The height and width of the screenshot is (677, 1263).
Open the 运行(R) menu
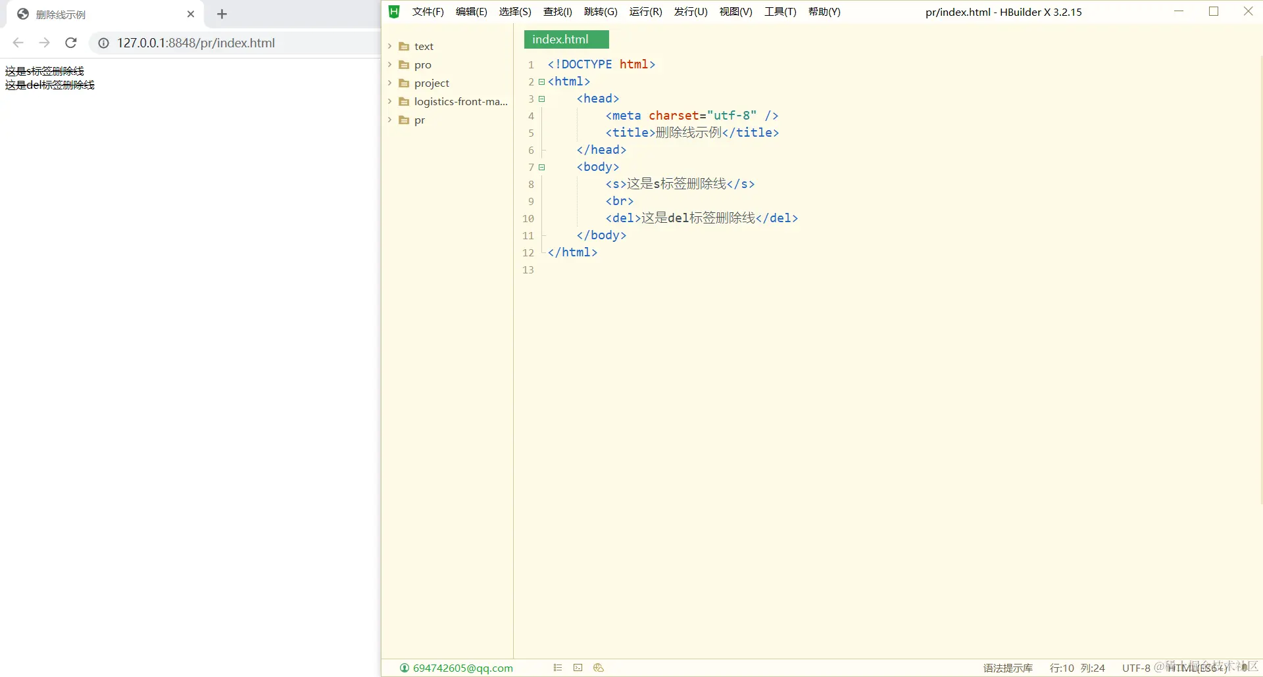646,12
